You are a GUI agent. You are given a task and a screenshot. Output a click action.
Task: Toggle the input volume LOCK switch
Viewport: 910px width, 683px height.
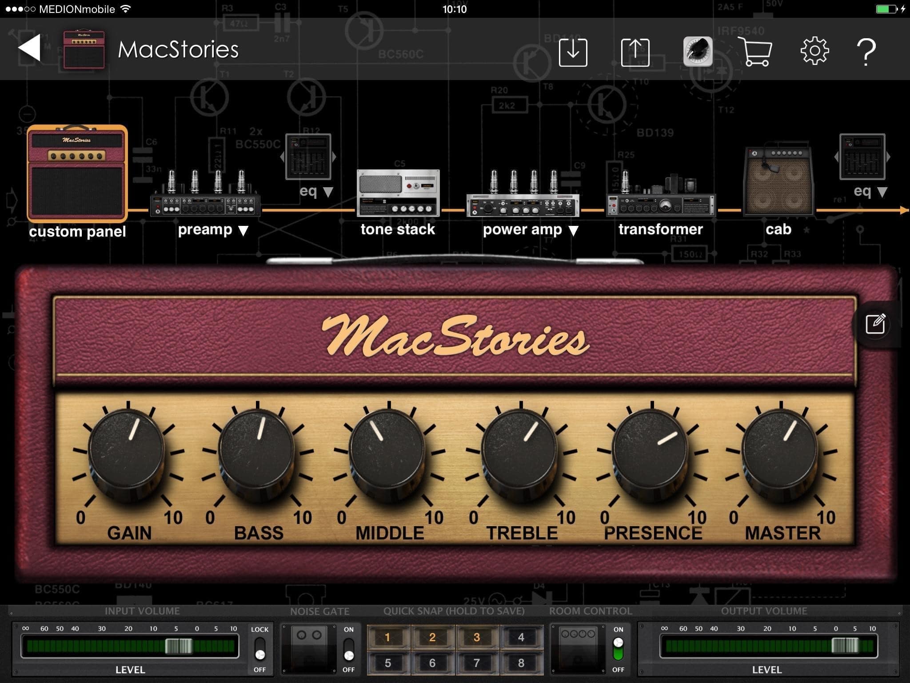point(259,649)
